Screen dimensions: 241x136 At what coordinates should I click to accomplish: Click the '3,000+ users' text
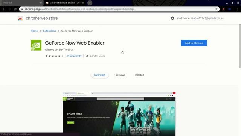tap(98, 56)
